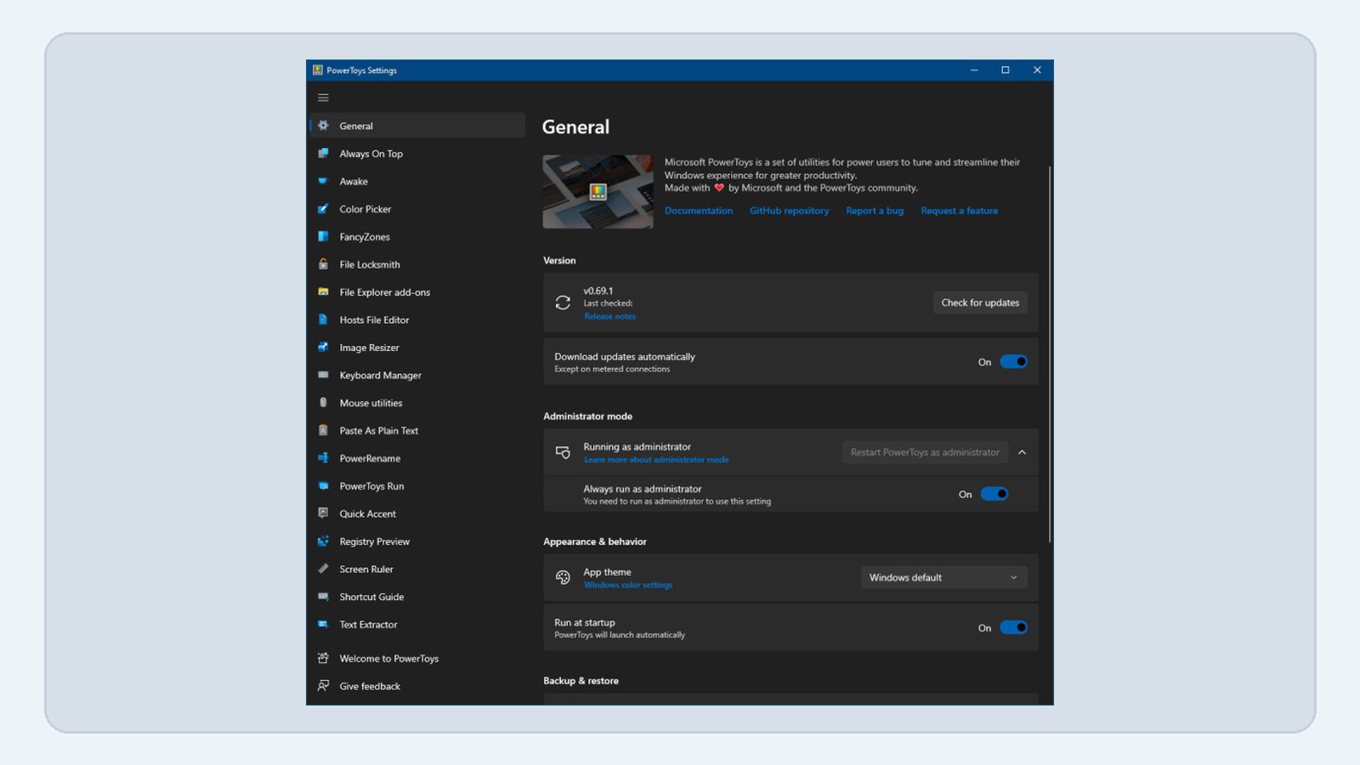The image size is (1360, 765).
Task: Click Learn more about administrator mode
Action: tap(656, 460)
